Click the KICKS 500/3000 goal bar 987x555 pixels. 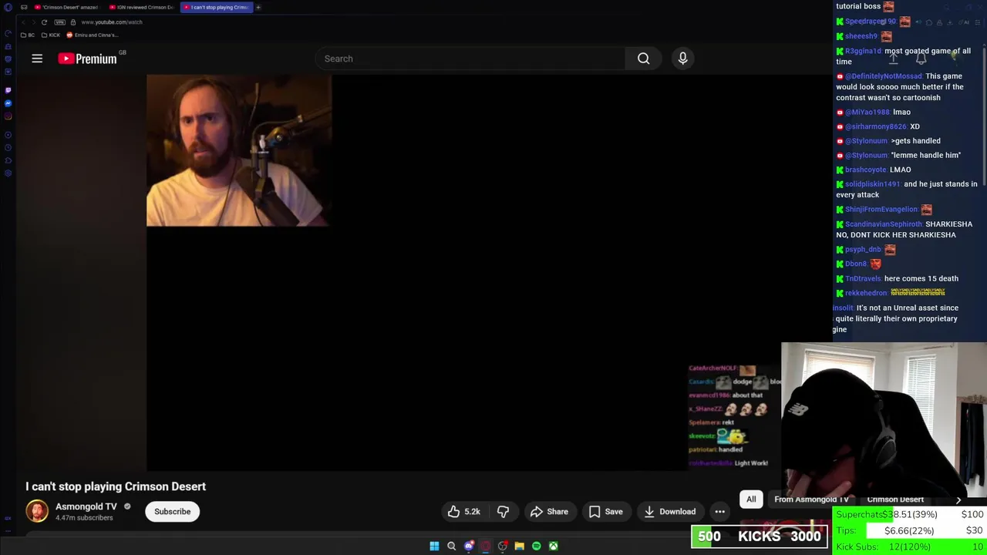pyautogui.click(x=759, y=536)
